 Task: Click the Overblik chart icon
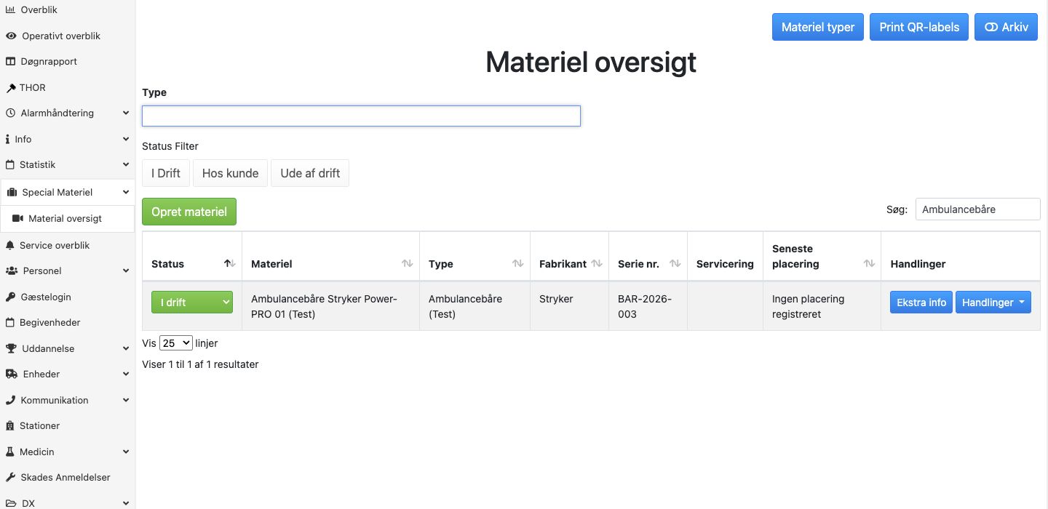pos(11,10)
